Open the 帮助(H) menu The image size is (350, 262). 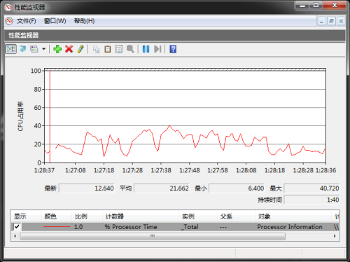84,21
